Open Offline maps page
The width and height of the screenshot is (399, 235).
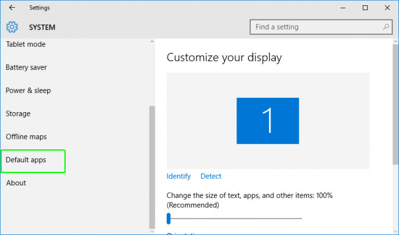tap(26, 136)
